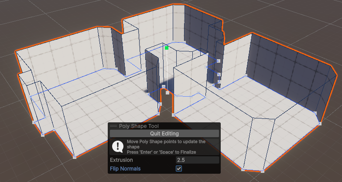Select the rightmost floor vertex handle
342x182 pixels.
320,124
